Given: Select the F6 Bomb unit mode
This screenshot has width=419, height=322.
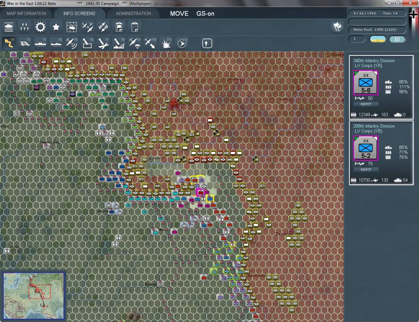Looking at the screenshot, I should click(x=88, y=43).
